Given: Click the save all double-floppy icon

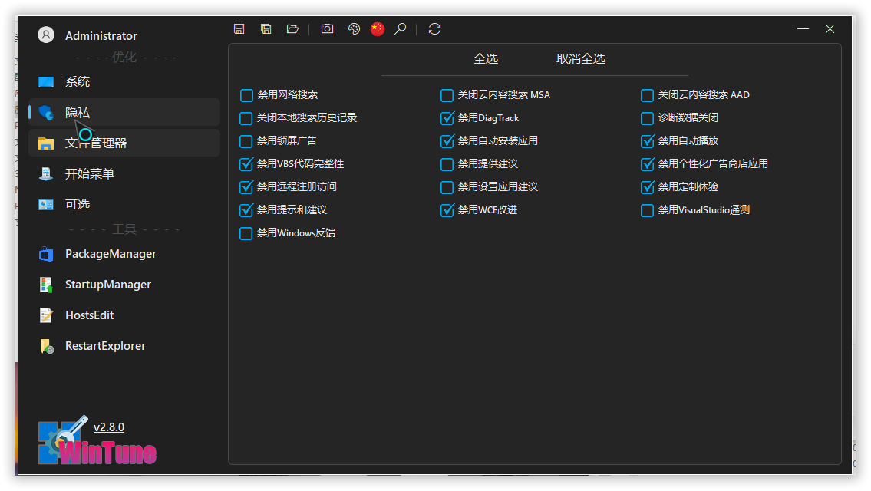Looking at the screenshot, I should tap(266, 29).
